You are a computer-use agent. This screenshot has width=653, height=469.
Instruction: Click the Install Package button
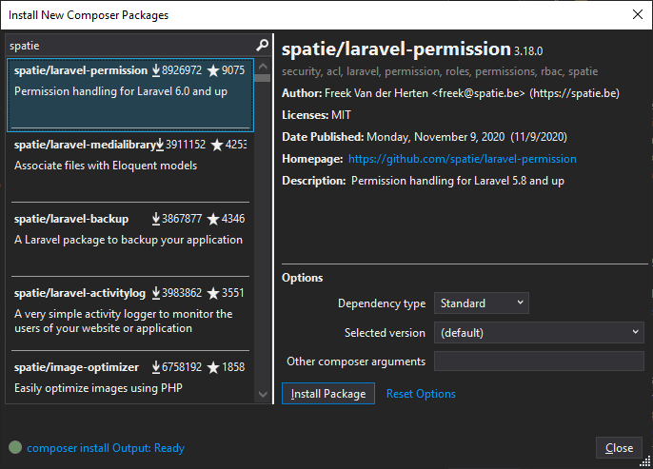(328, 393)
